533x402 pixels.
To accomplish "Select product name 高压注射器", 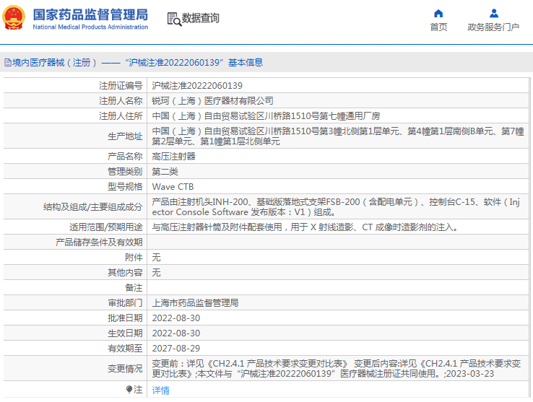I will pyautogui.click(x=174, y=157).
